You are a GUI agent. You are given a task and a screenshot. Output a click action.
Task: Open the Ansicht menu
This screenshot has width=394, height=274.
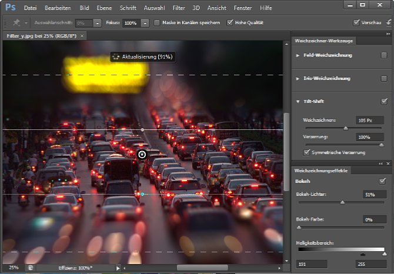coord(216,8)
